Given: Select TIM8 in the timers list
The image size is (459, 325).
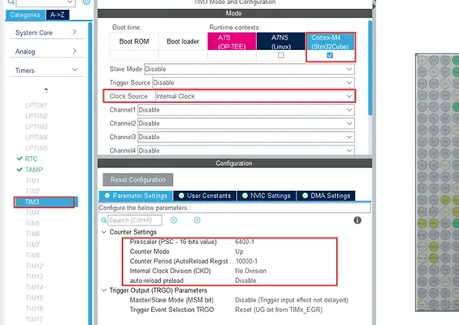Looking at the screenshot, I should click(32, 255).
